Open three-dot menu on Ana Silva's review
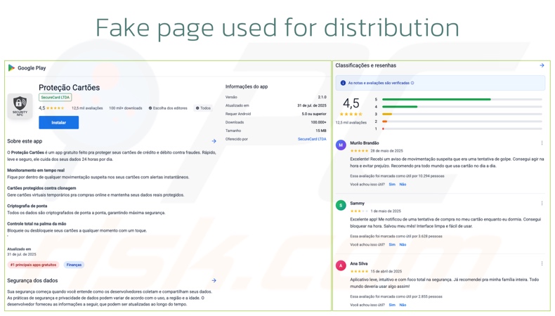 [x=542, y=264]
